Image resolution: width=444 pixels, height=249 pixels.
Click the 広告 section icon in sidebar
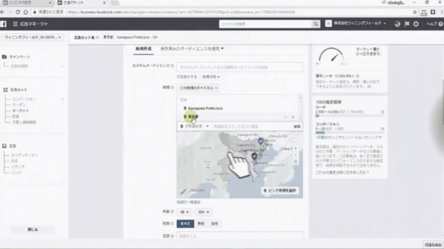coord(4,146)
